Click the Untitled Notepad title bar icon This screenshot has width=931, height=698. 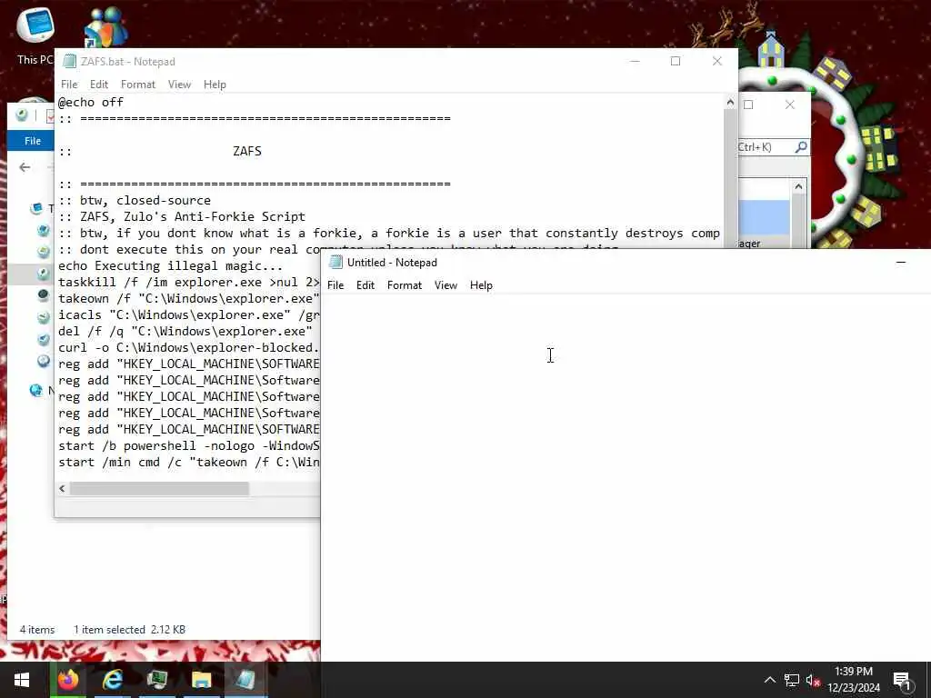point(335,262)
